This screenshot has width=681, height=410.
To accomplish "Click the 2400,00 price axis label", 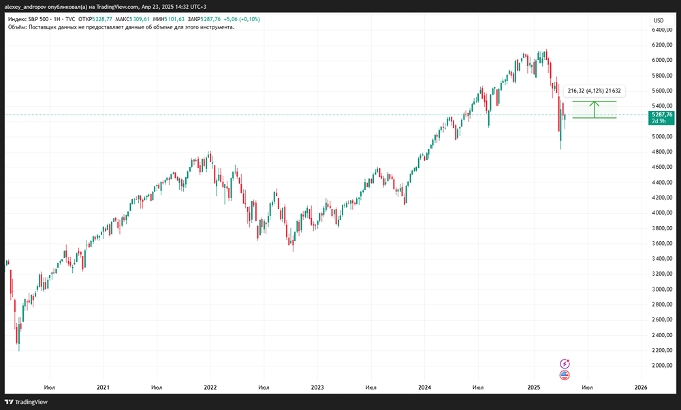I will pyautogui.click(x=662, y=335).
